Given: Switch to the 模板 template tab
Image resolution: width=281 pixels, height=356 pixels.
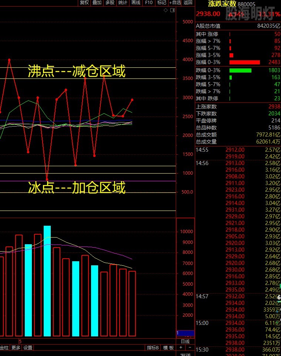Looking at the screenshot, I should (168, 348).
